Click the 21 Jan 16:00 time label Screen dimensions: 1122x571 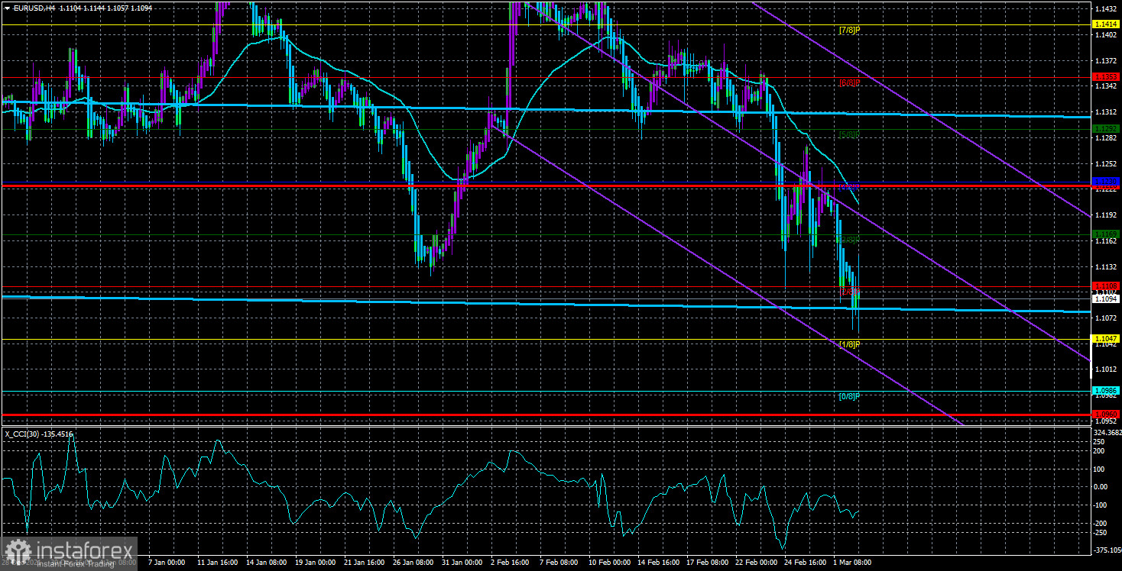365,562
